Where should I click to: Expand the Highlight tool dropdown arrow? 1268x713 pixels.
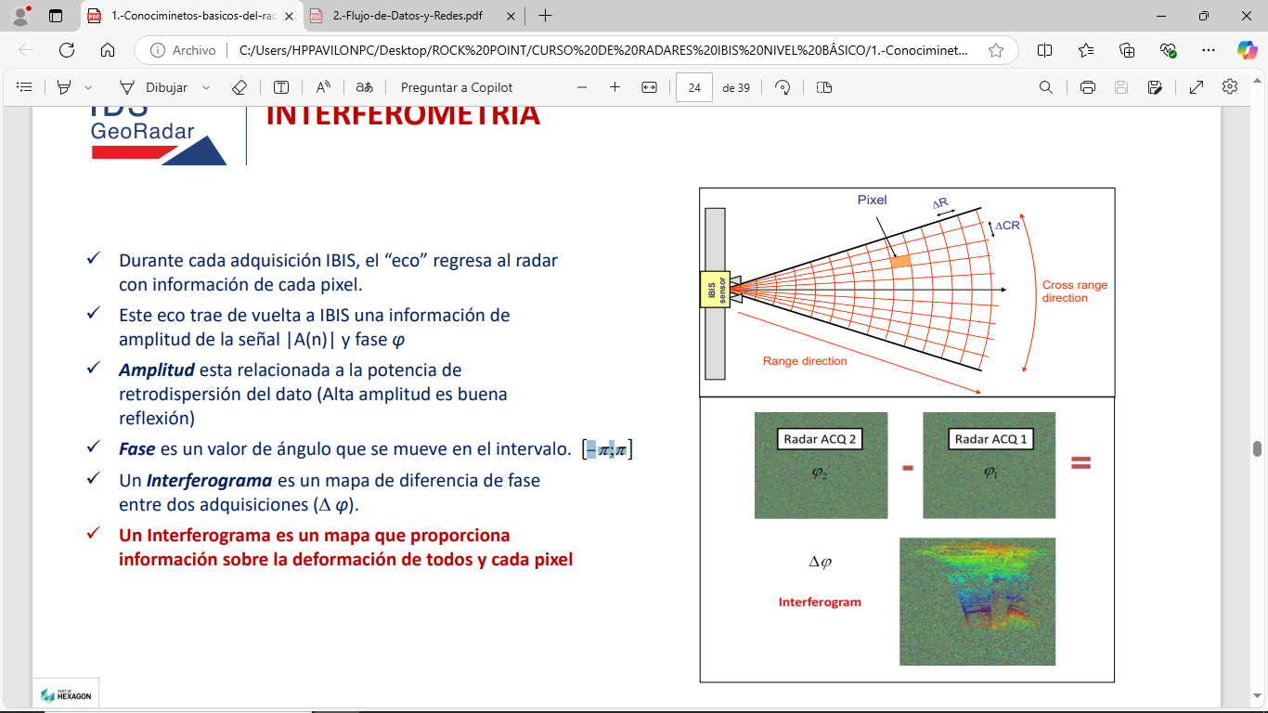[88, 87]
